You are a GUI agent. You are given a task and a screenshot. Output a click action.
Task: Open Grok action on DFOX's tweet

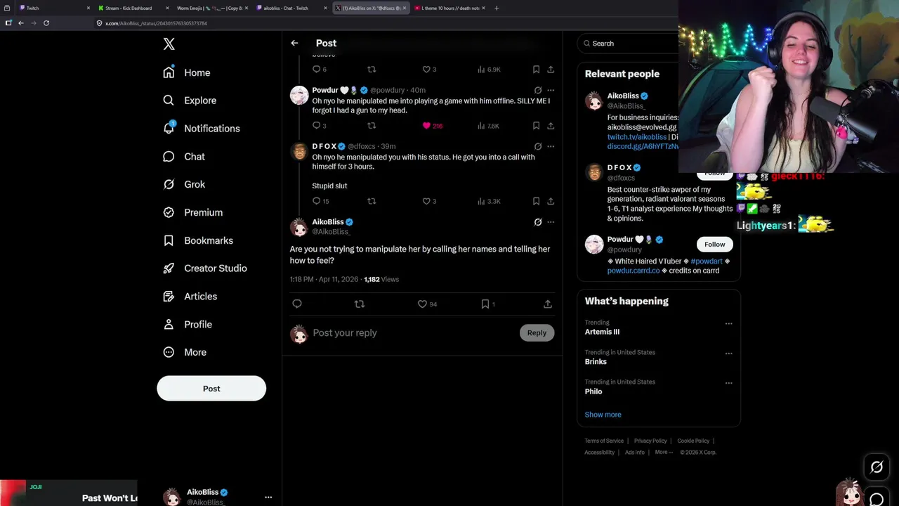[x=538, y=146]
